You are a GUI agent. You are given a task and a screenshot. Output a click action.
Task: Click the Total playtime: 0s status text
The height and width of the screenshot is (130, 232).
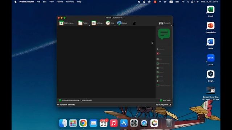(x=163, y=105)
